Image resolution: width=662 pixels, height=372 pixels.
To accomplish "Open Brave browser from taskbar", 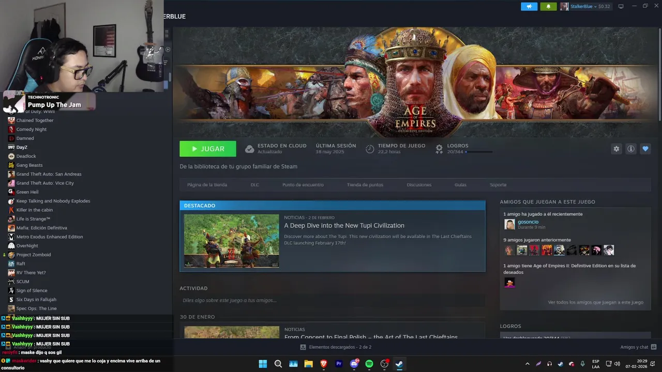I will click(324, 364).
